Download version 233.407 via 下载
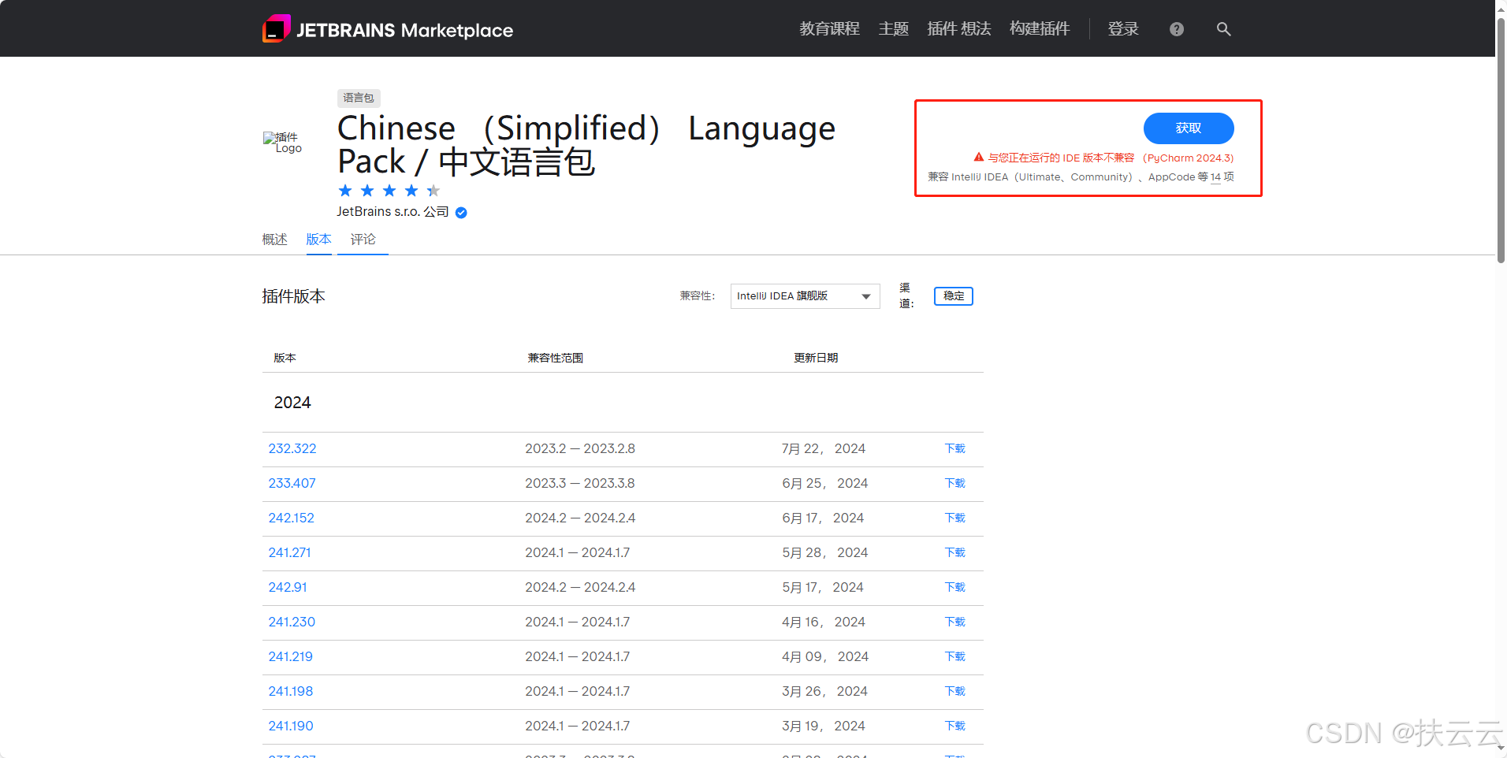Viewport: 1507px width, 758px height. click(x=955, y=484)
